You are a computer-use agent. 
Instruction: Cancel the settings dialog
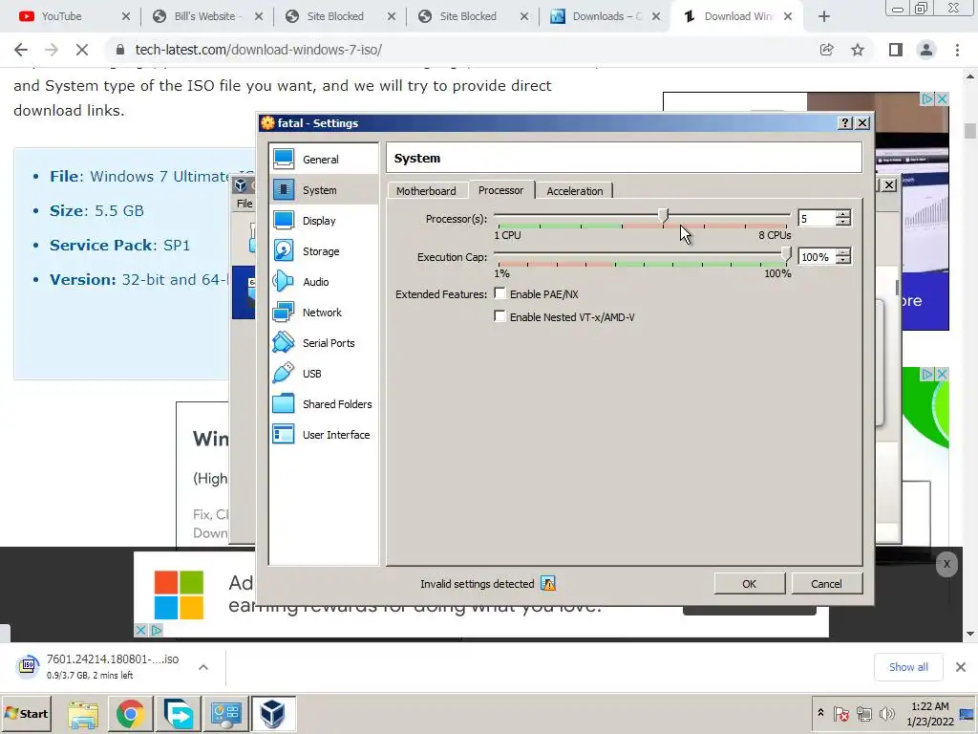point(826,584)
